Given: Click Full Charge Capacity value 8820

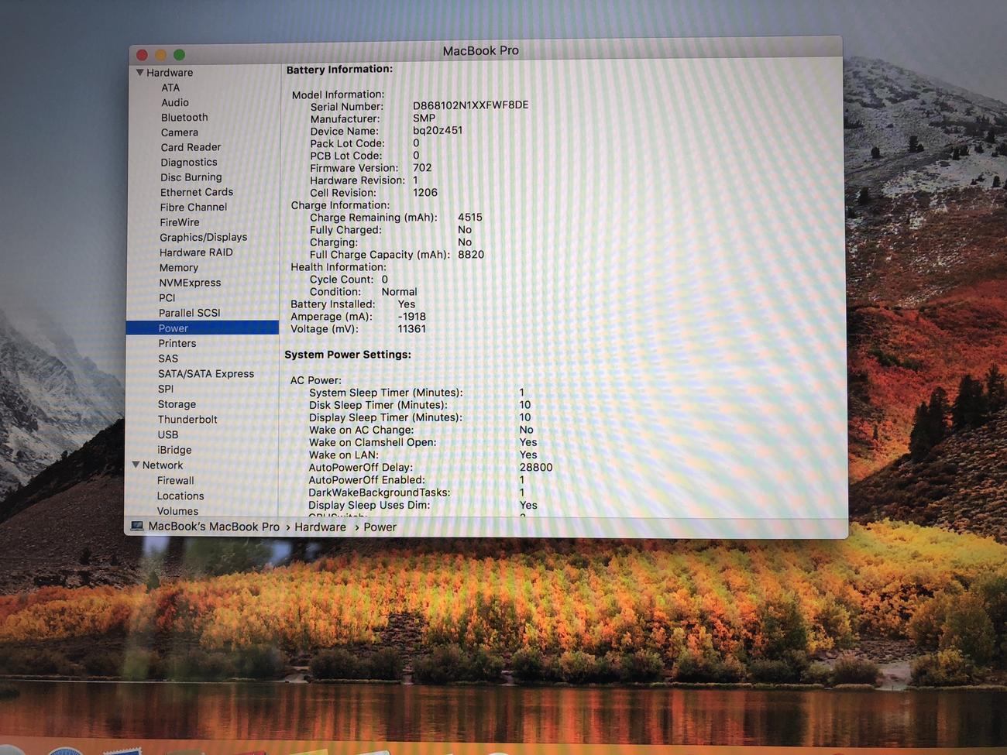Looking at the screenshot, I should tap(471, 255).
